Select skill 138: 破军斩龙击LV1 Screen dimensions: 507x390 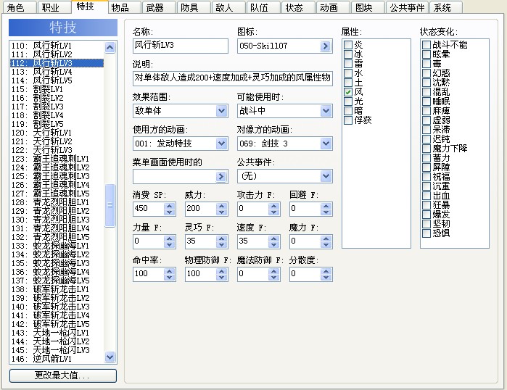point(57,289)
